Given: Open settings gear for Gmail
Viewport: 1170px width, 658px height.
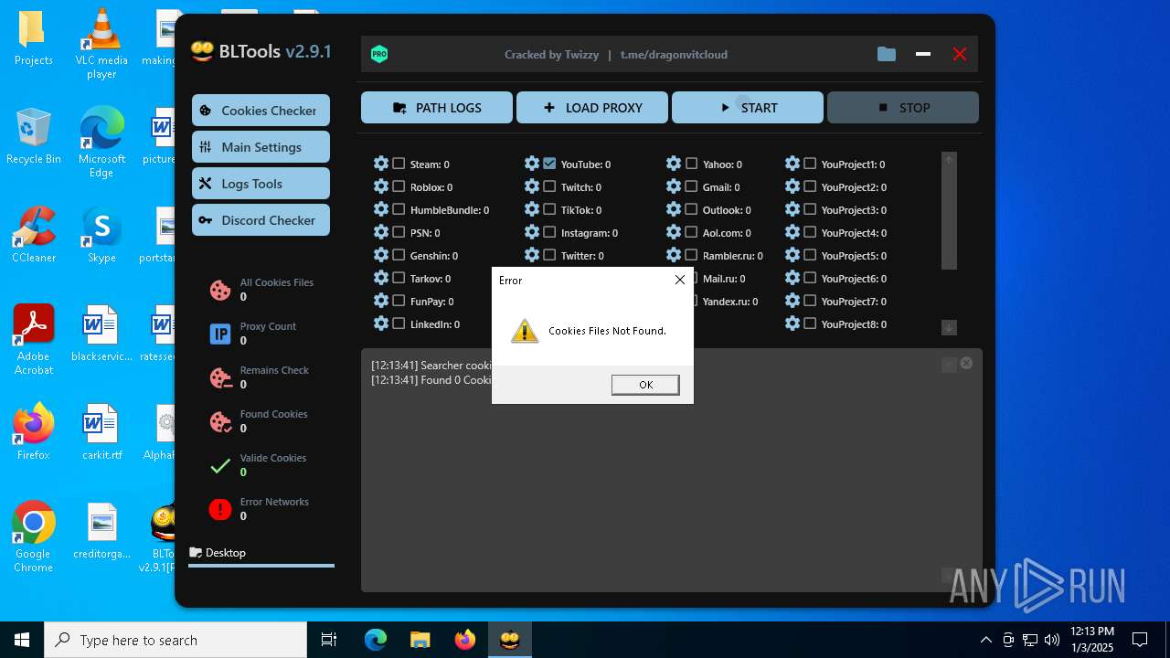Looking at the screenshot, I should click(x=674, y=186).
